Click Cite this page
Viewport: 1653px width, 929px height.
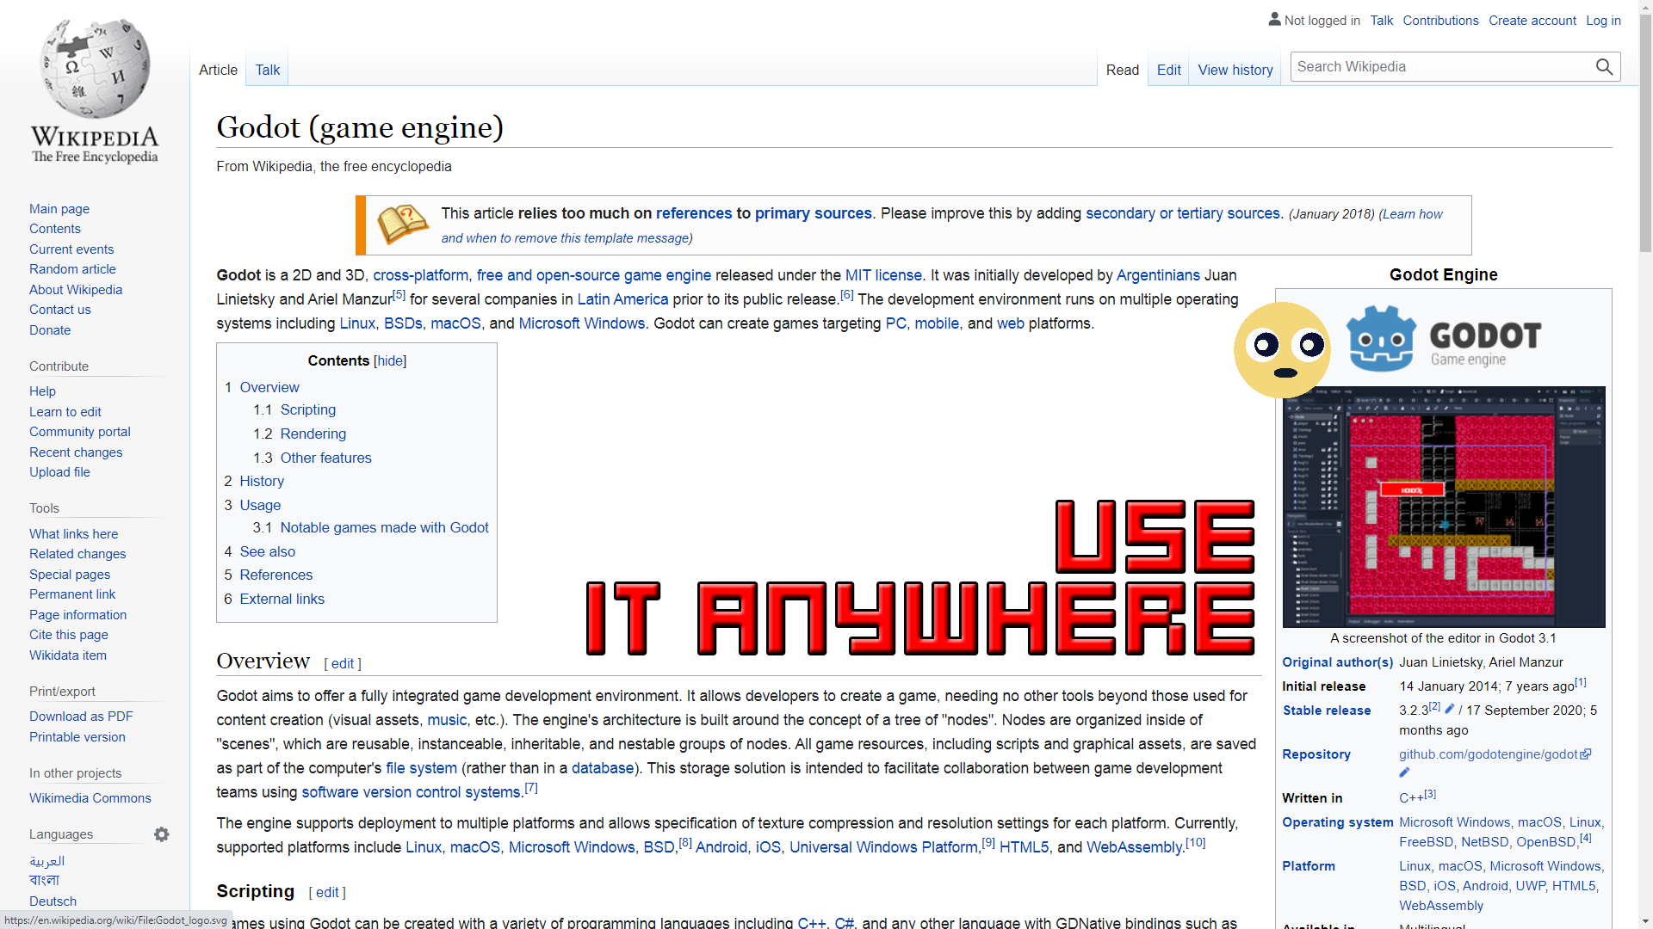coord(69,635)
